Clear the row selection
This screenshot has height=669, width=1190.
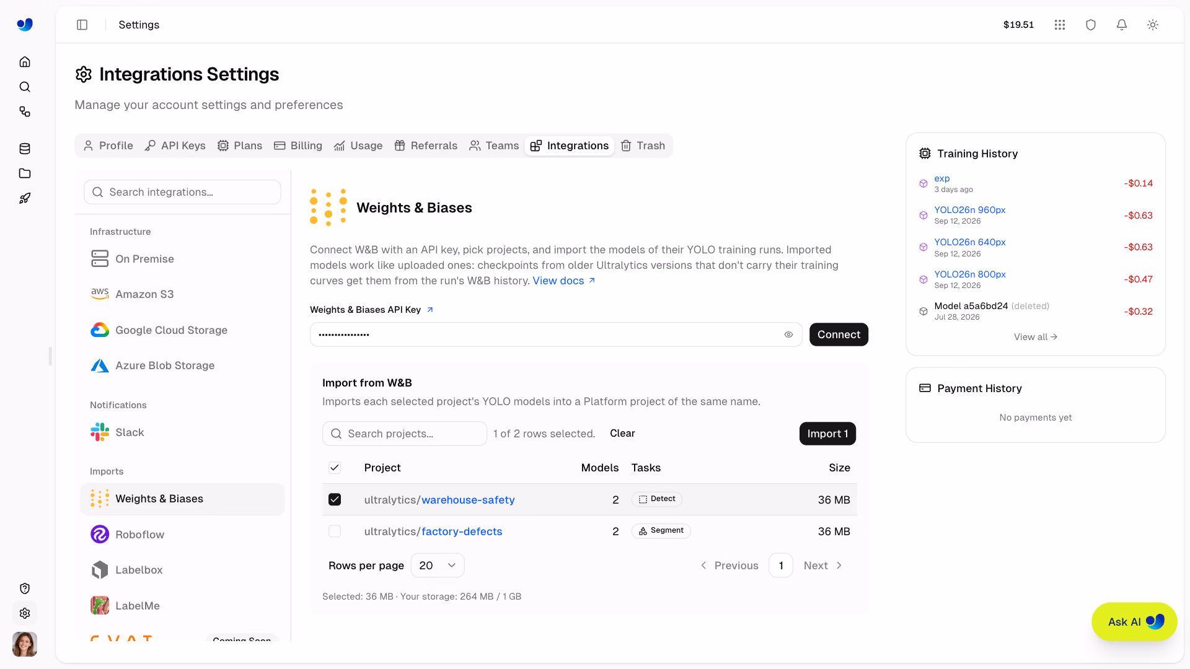click(622, 434)
